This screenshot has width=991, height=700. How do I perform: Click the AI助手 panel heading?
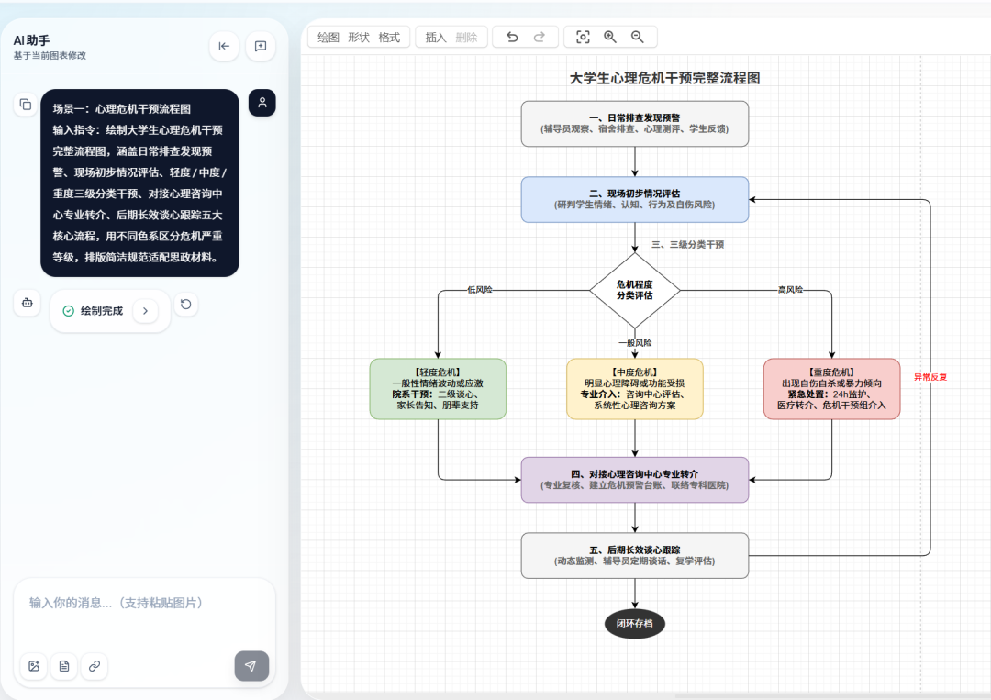(31, 40)
